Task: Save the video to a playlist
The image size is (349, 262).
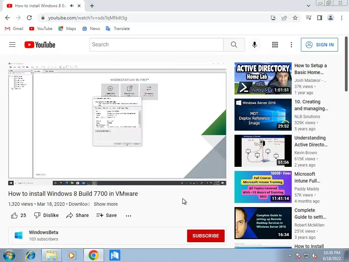Action: click(107, 215)
